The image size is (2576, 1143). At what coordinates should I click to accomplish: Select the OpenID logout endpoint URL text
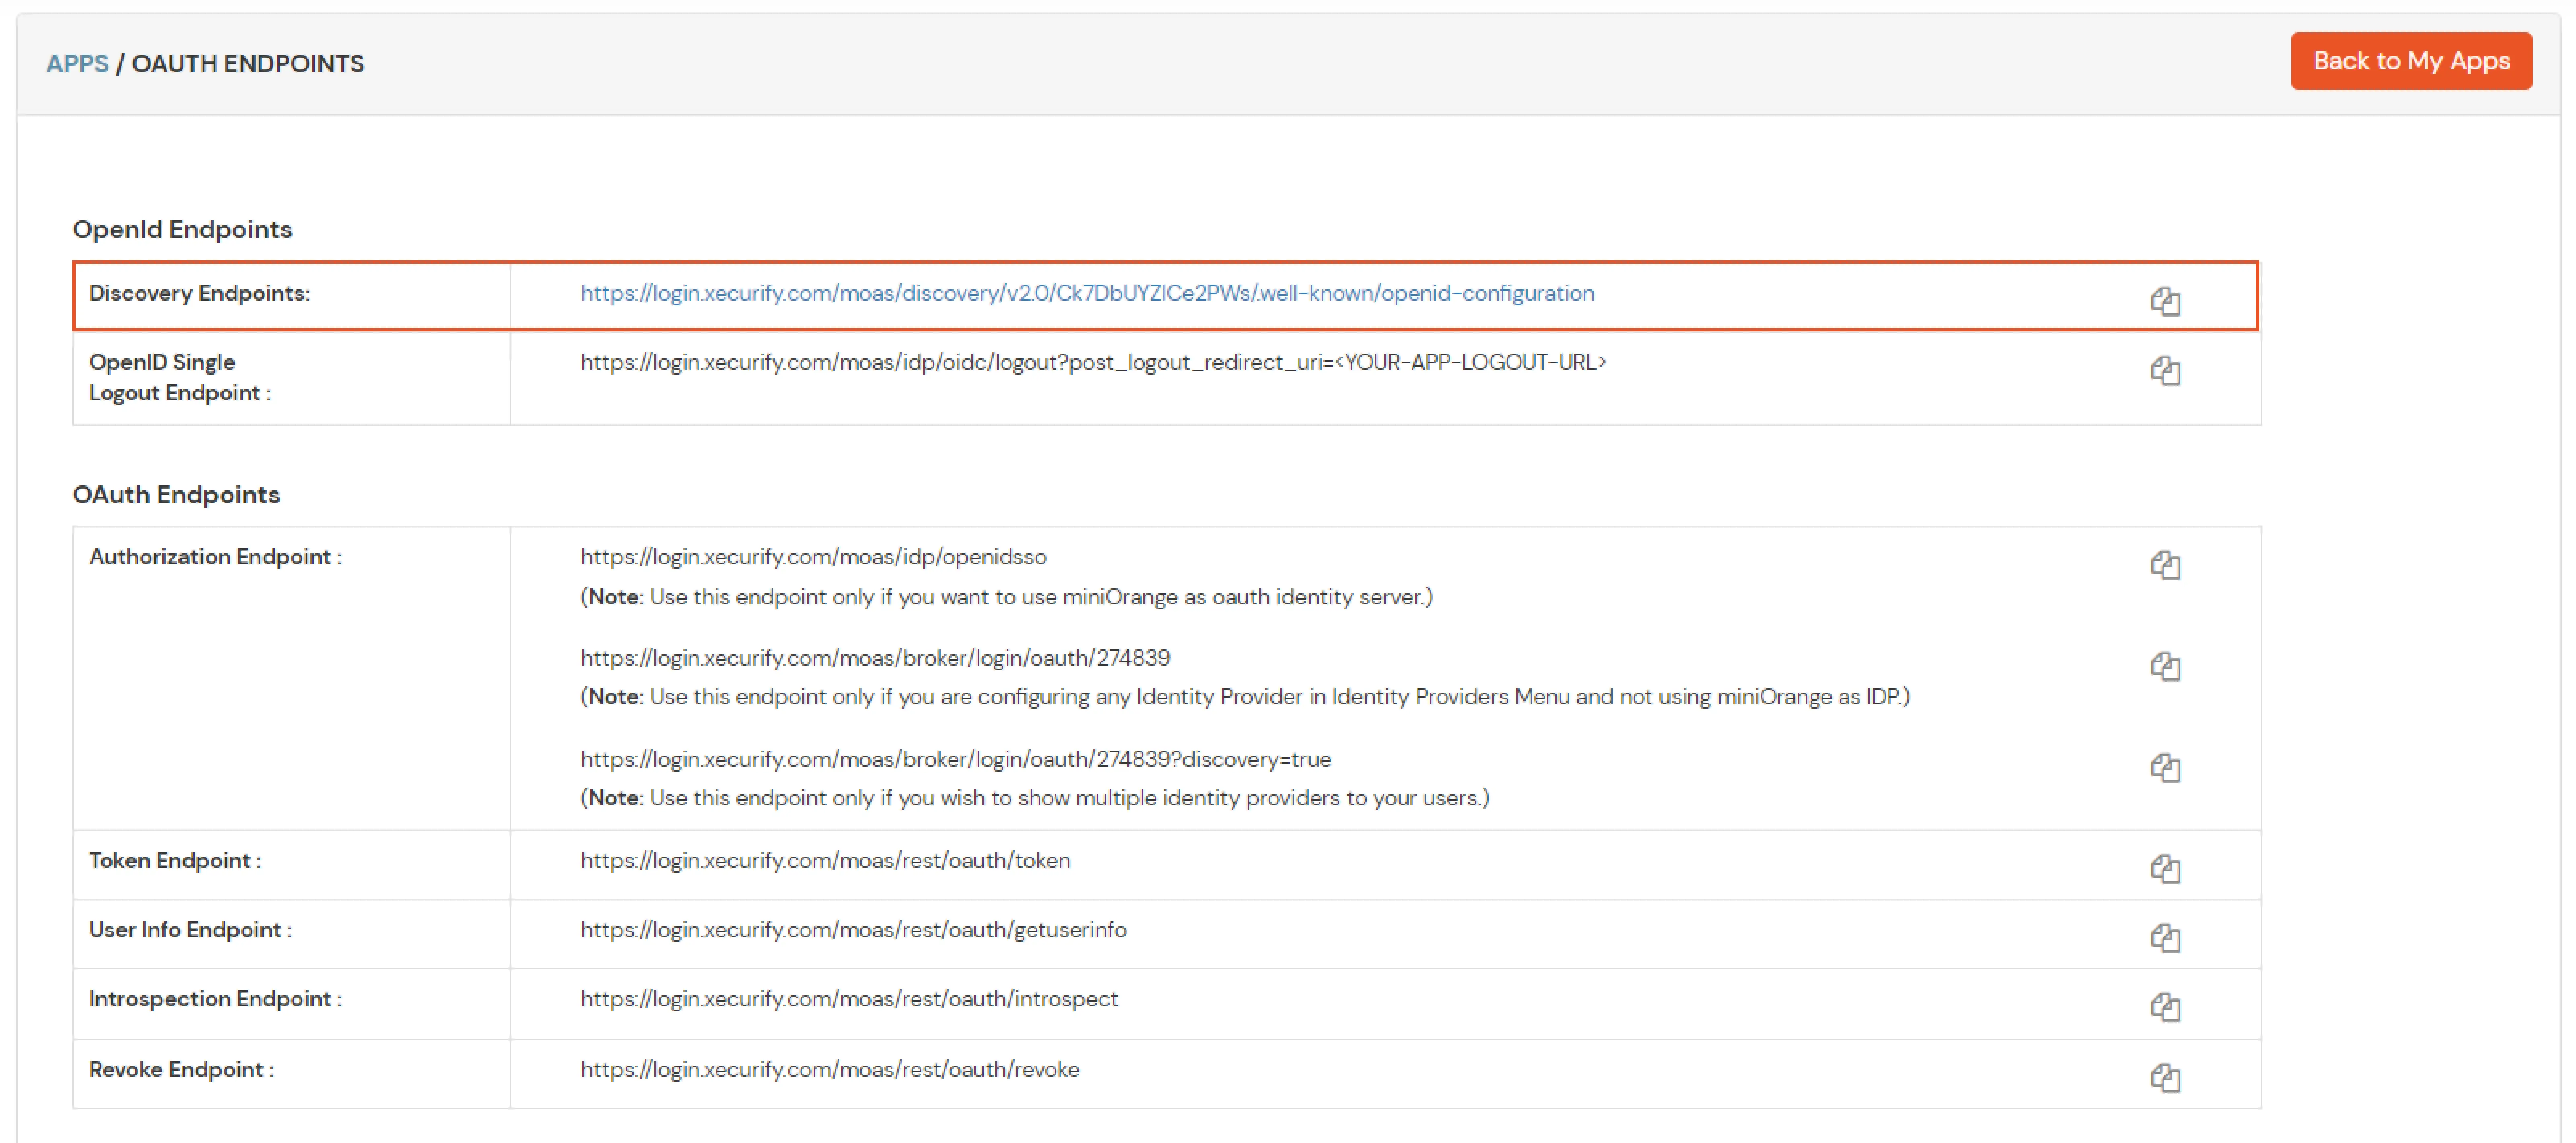1093,362
